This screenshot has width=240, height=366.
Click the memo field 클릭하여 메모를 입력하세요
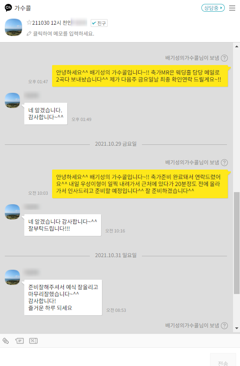[63, 34]
